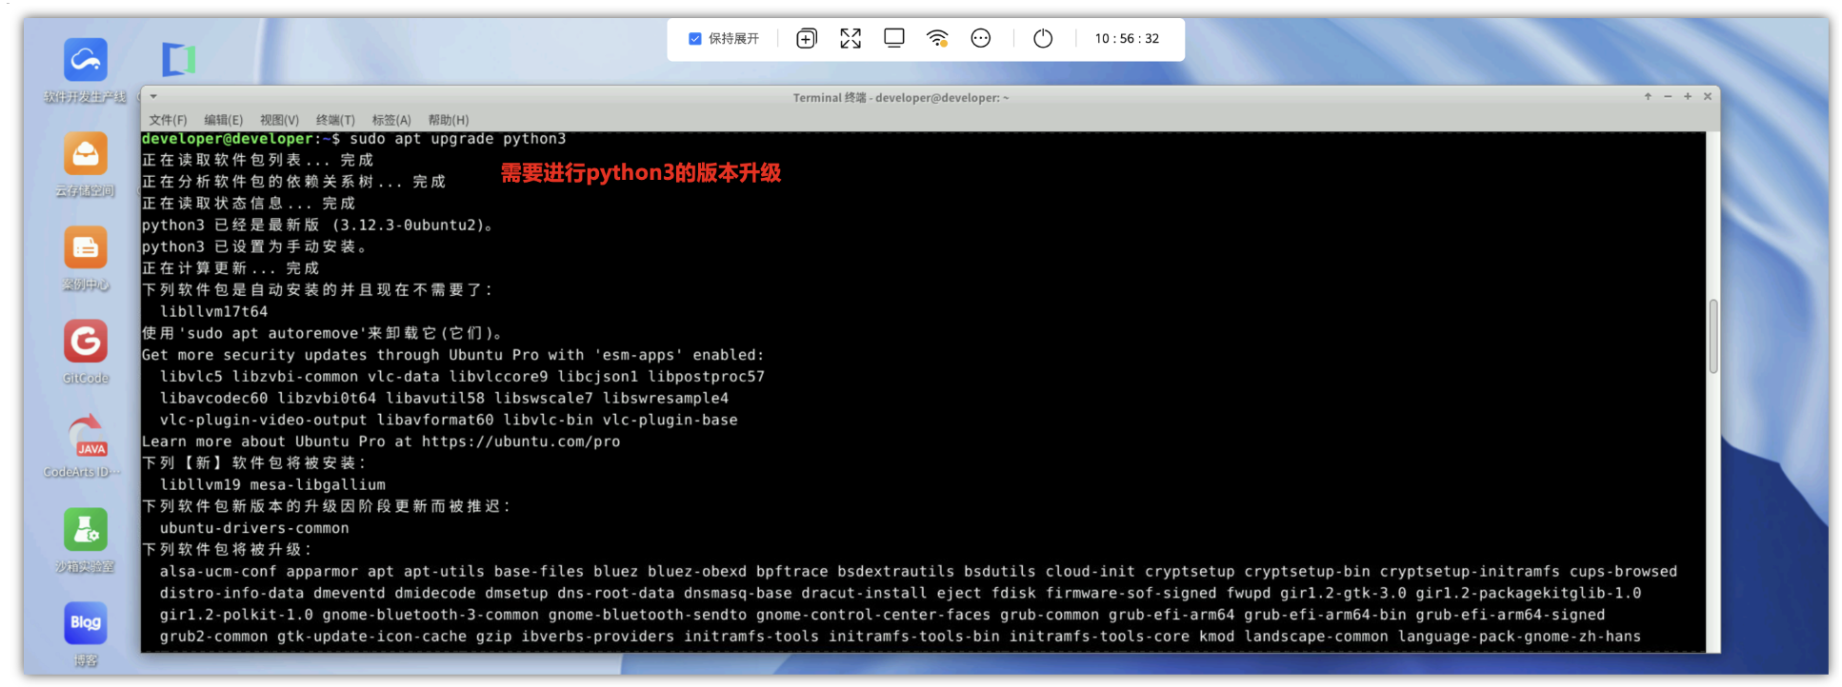Launch CodeArts IDE Java from desktop
Viewport: 1842px width, 687px height.
[x=87, y=436]
